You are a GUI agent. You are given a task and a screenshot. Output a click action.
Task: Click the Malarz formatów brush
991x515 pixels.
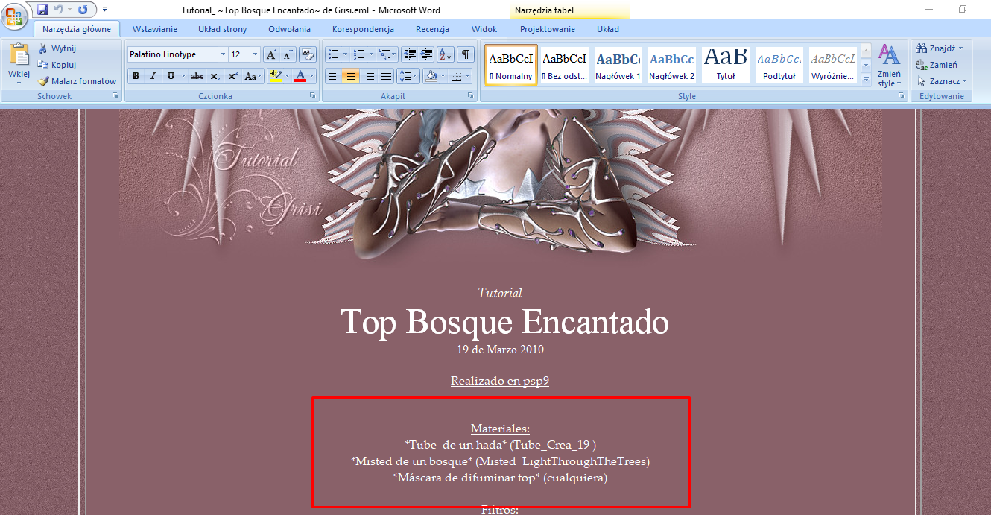click(x=77, y=81)
